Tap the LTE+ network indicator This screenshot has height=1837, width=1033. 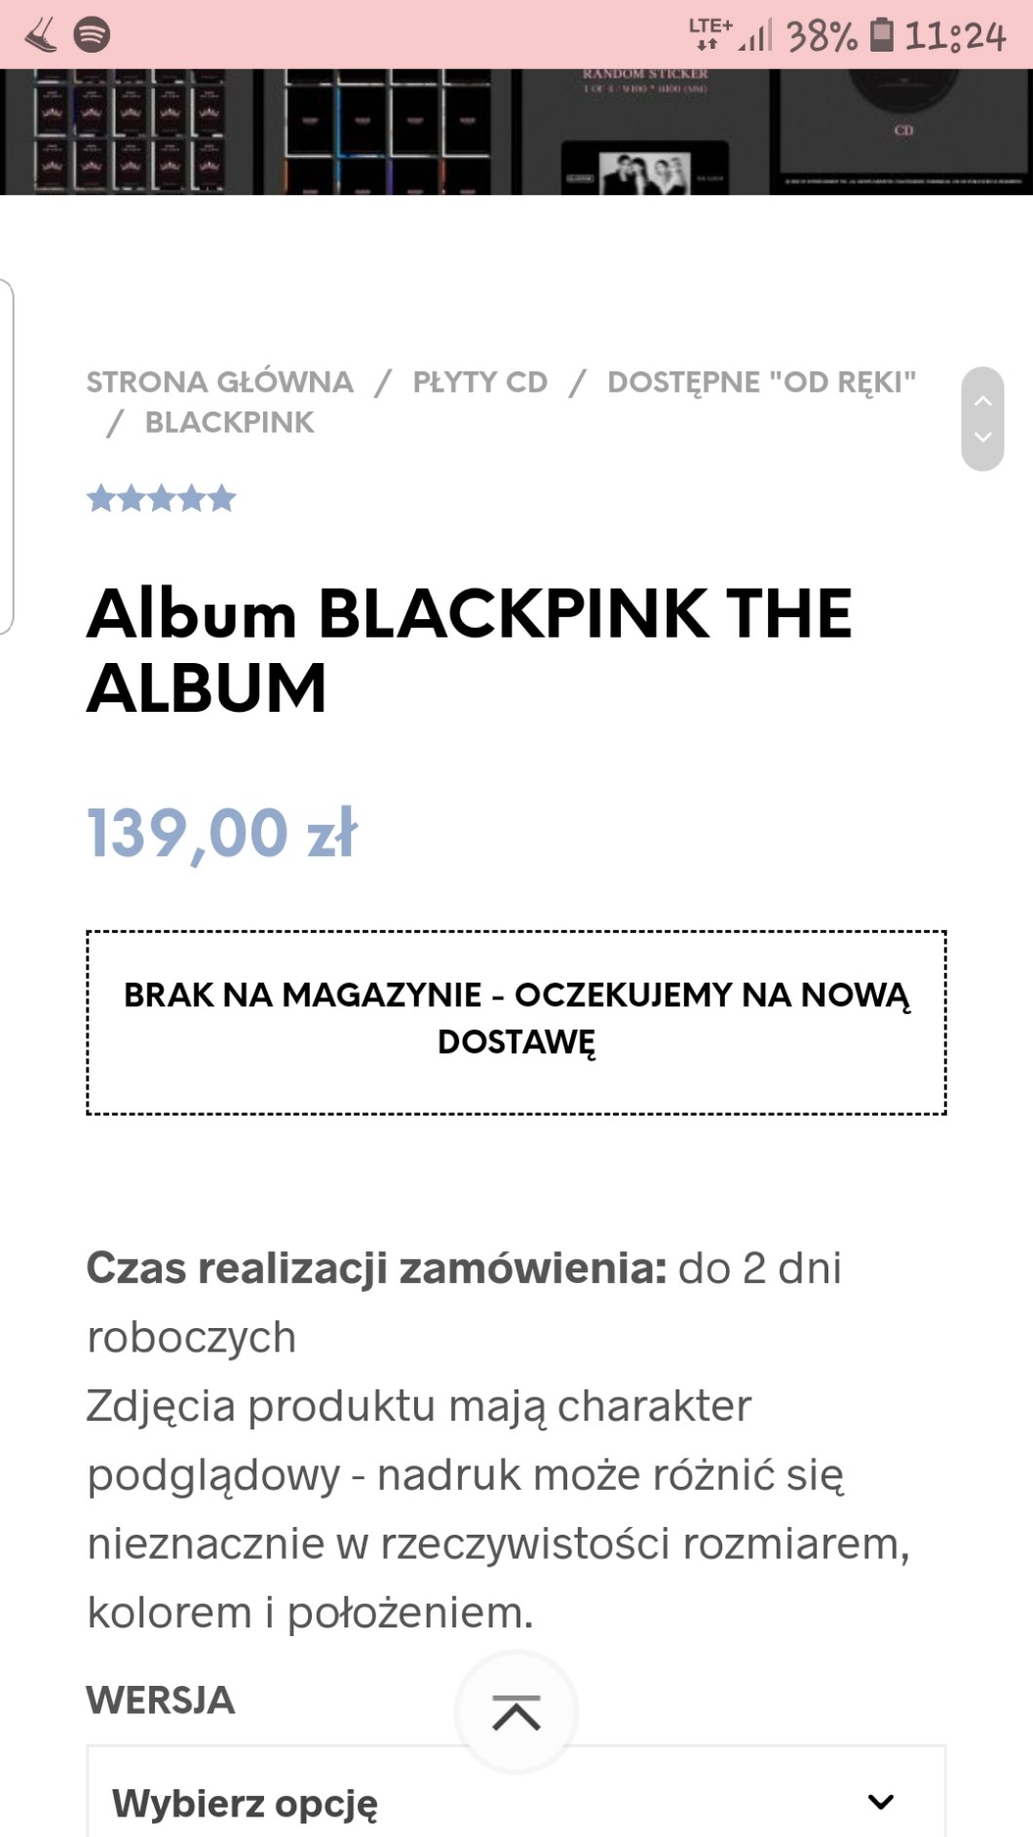[x=709, y=31]
